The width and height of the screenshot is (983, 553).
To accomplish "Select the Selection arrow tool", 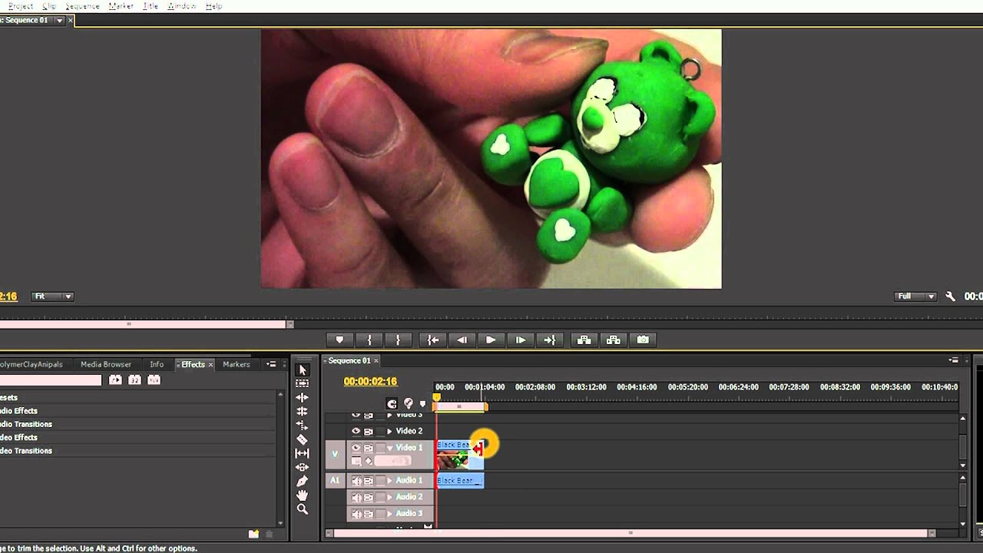I will click(302, 370).
